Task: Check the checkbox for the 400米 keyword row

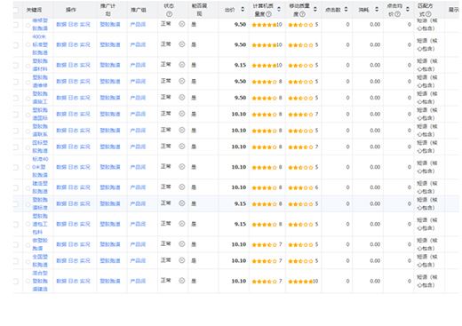Action: [16, 45]
